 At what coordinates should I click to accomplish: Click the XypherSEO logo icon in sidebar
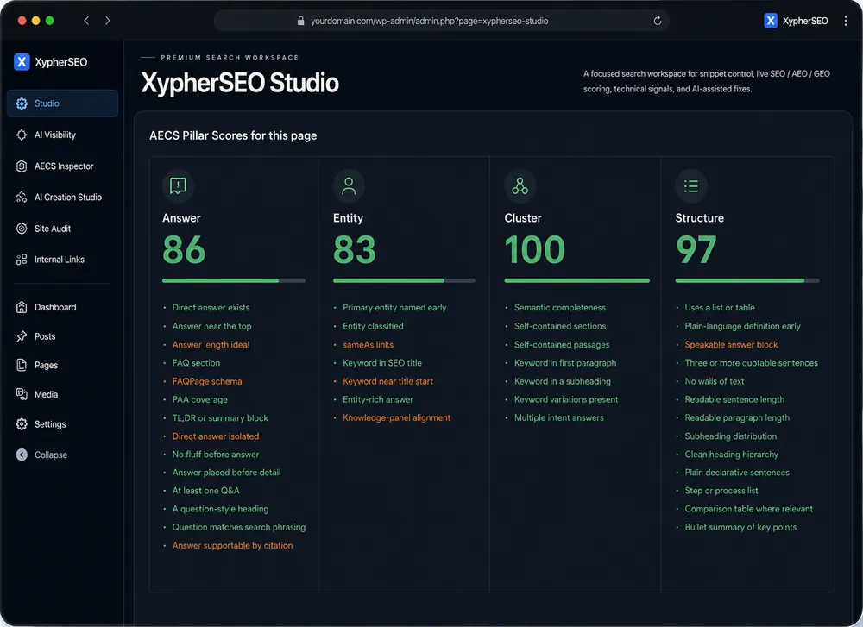[x=22, y=61]
